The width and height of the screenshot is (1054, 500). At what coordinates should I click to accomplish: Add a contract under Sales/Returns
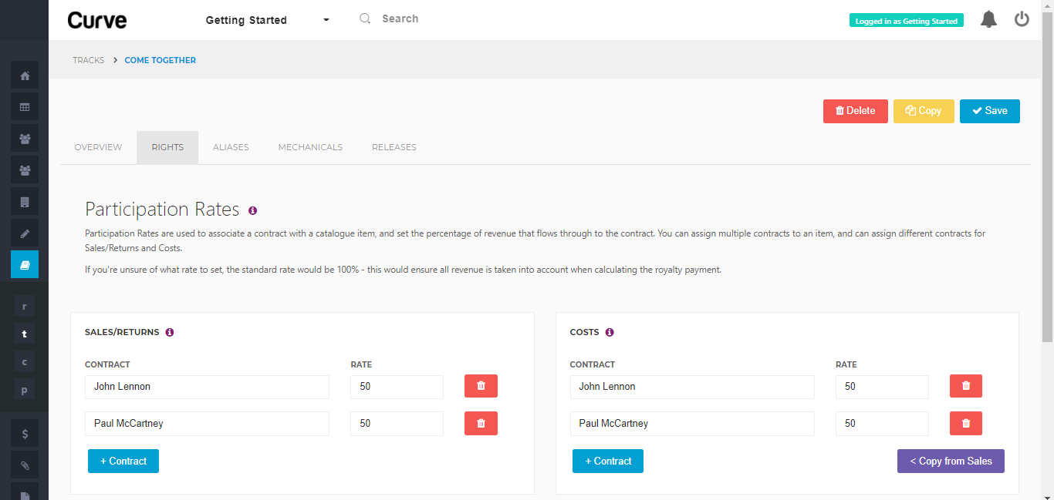123,461
